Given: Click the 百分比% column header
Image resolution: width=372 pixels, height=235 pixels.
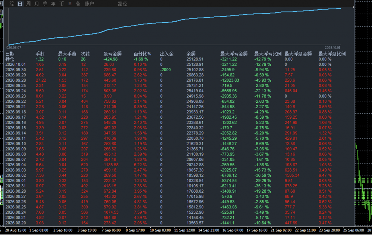Looking at the screenshot, I should click(142, 54).
